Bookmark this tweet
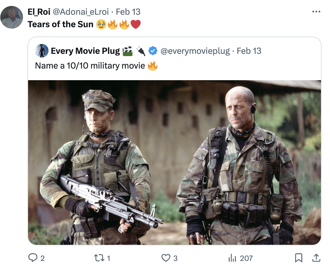 click(298, 258)
